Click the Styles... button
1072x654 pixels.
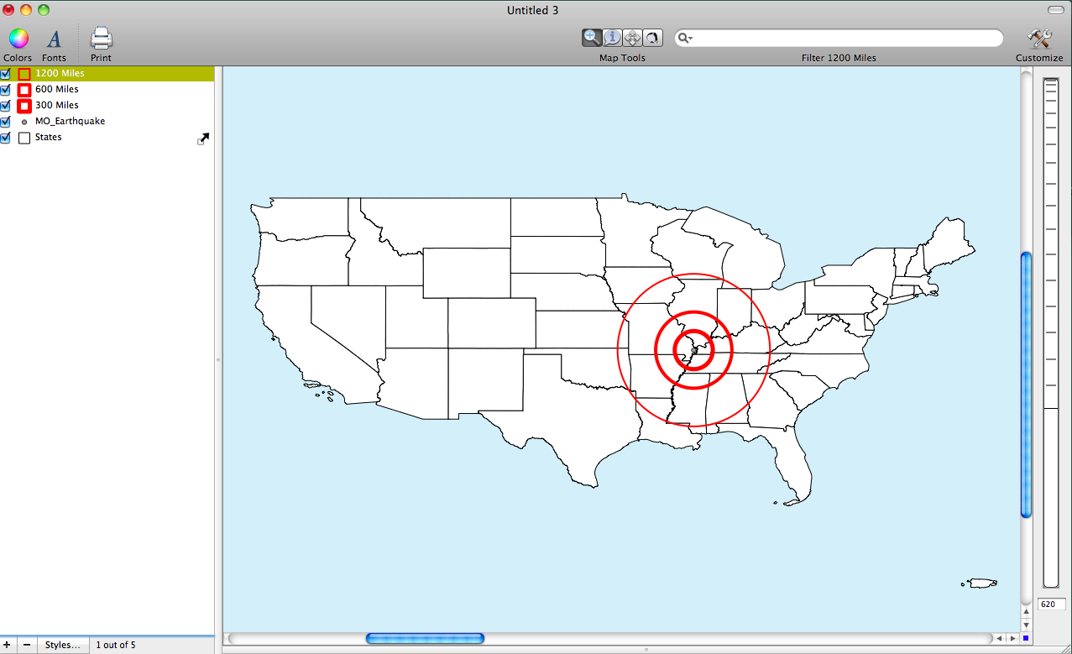(63, 645)
